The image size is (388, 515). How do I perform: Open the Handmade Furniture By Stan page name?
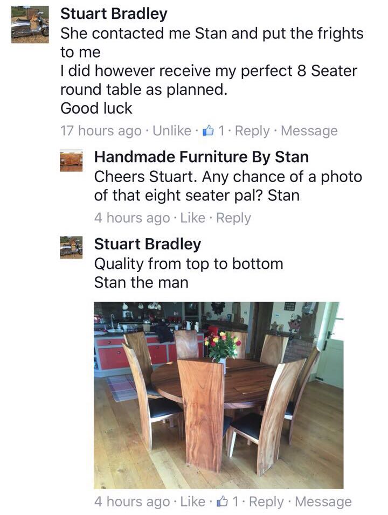[x=202, y=157]
